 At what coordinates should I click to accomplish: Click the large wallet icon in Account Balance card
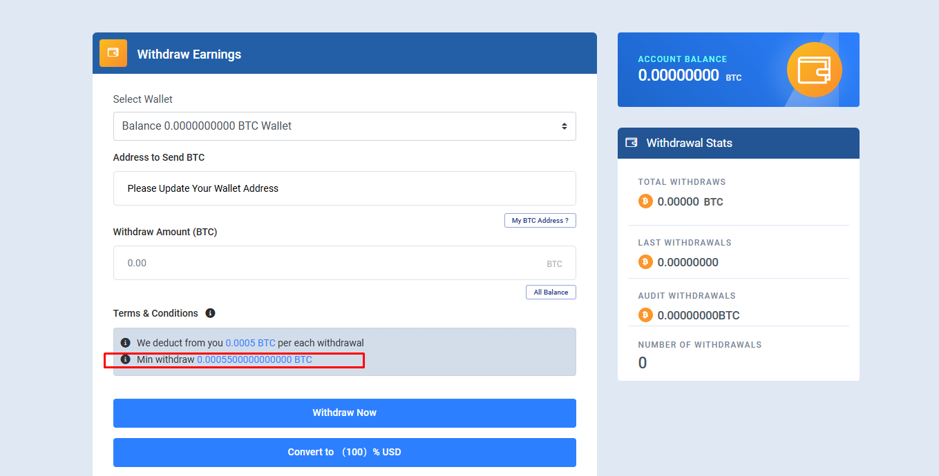coord(815,70)
